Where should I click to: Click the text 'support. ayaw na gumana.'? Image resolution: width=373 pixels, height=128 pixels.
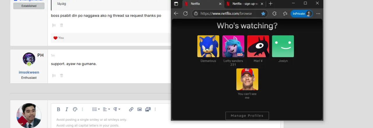coord(74,64)
